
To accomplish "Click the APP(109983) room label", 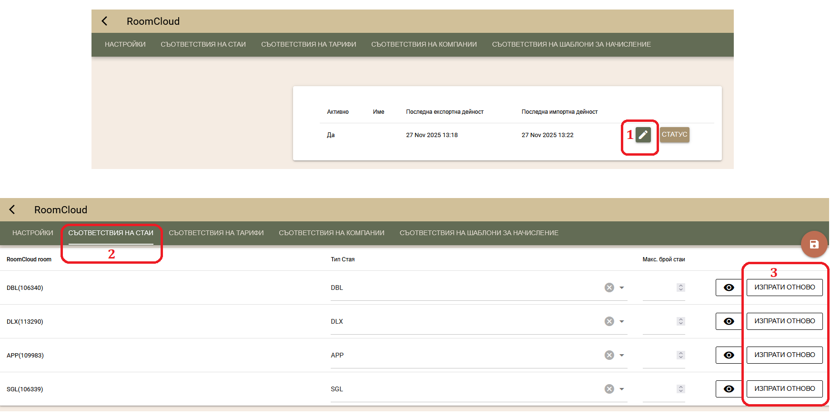I will tap(25, 356).
